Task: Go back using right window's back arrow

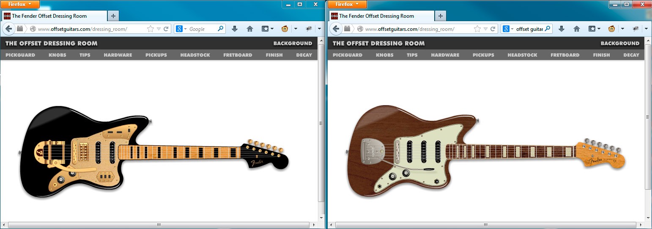Action: [x=336, y=29]
